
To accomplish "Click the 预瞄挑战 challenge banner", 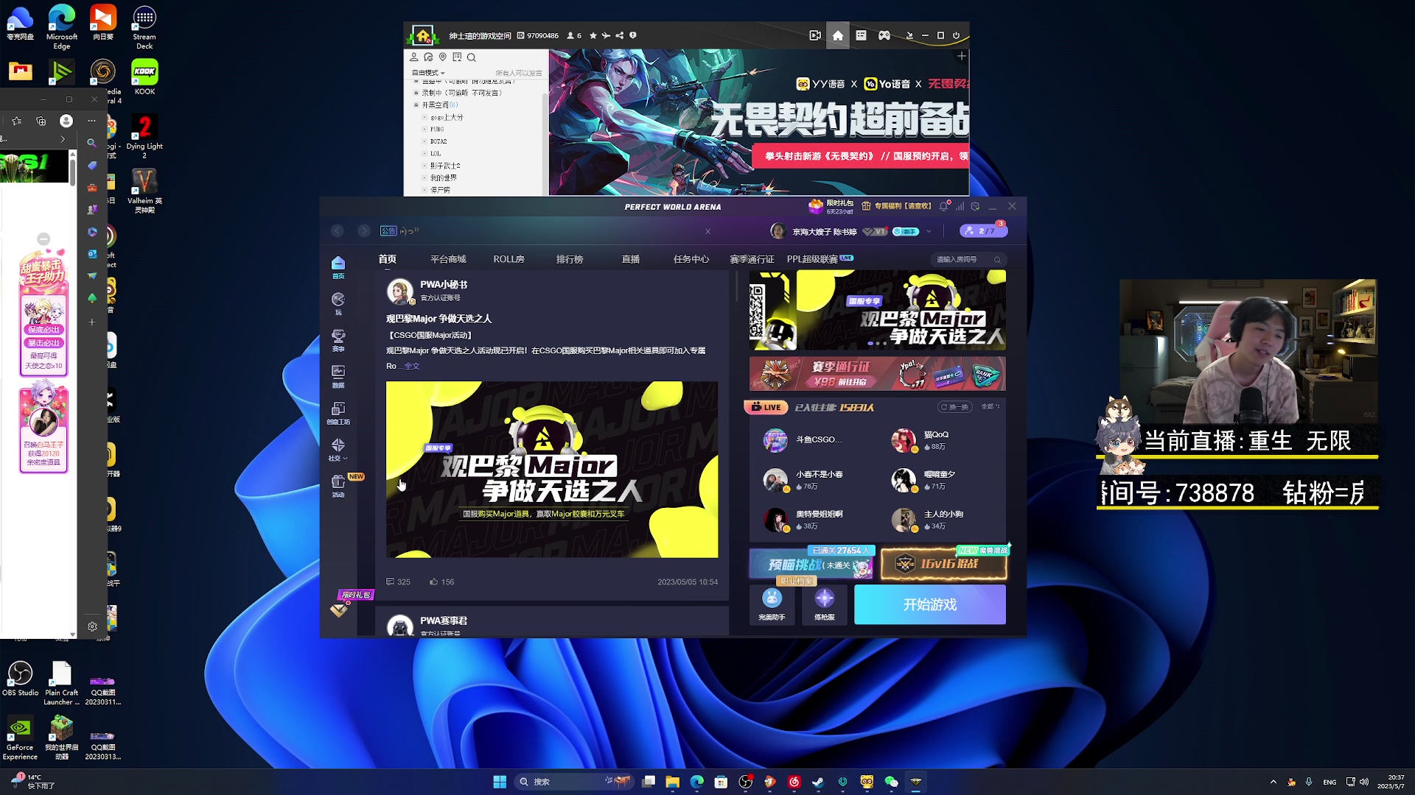I will click(811, 563).
